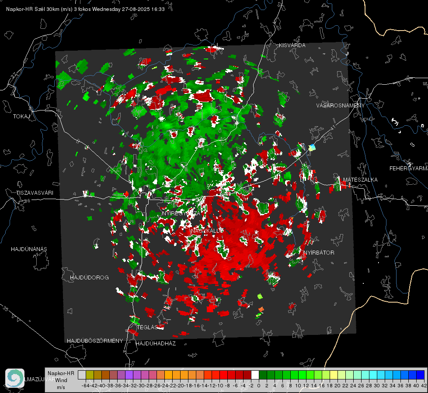Pick the cyan swatch near 30
Viewport: 428px width, 393px height.
coord(373,375)
